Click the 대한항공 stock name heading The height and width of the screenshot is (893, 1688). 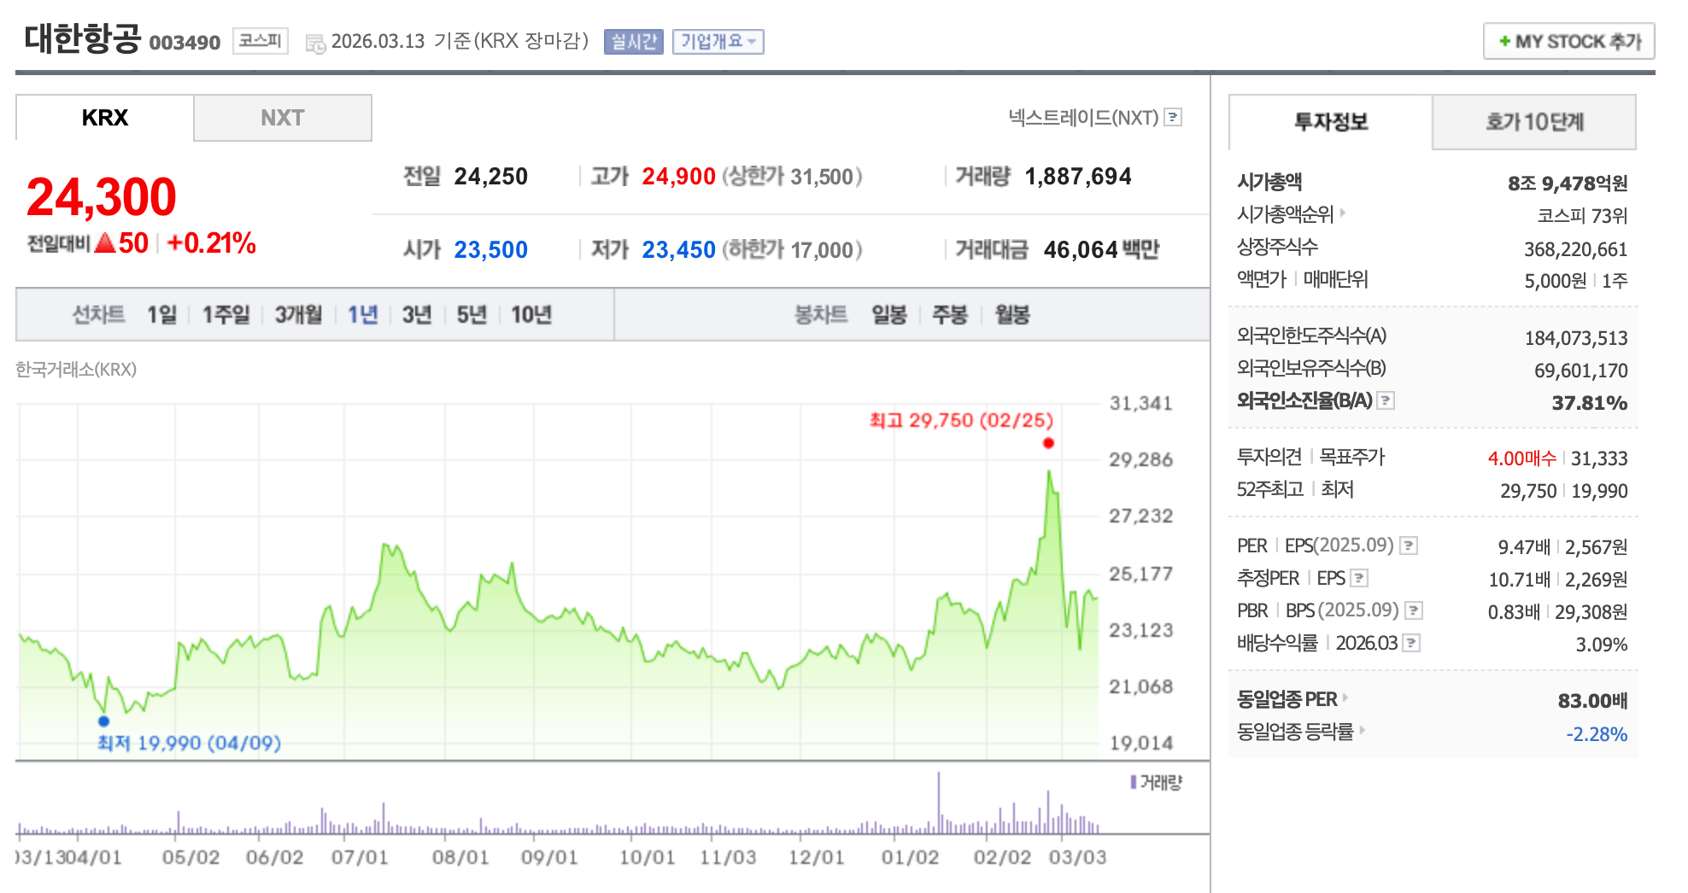82,38
